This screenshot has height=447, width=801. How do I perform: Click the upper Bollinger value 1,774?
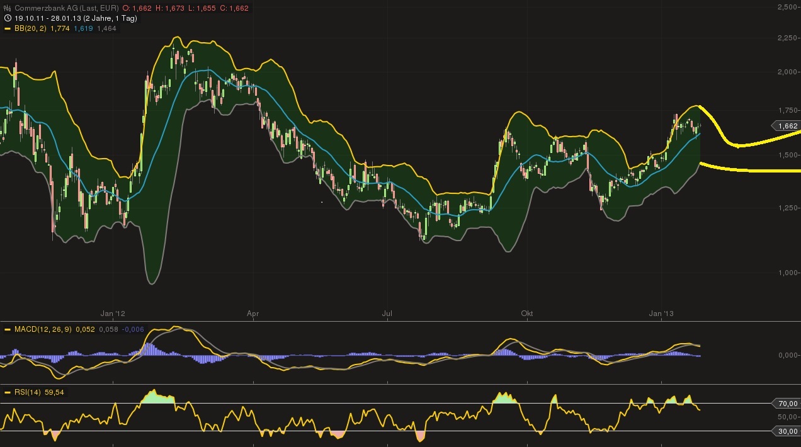tap(60, 28)
